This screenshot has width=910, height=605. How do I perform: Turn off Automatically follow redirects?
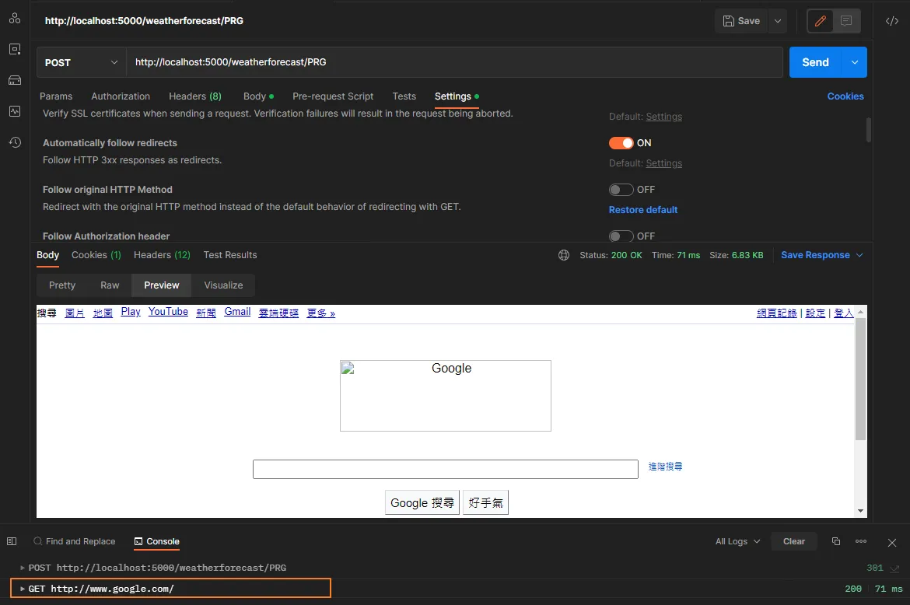(621, 143)
